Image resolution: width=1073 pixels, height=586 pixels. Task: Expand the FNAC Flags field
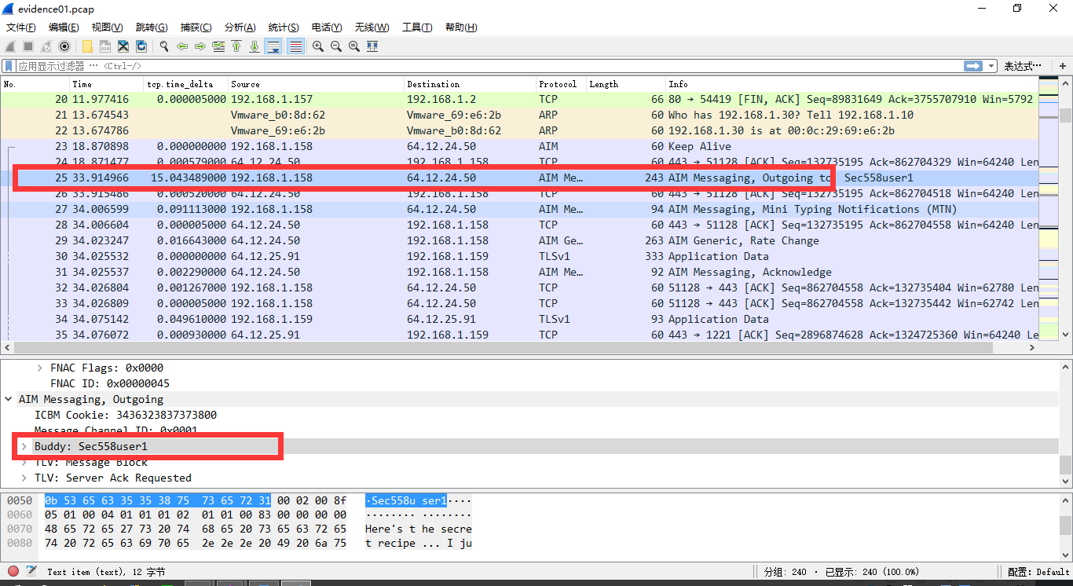(40, 368)
